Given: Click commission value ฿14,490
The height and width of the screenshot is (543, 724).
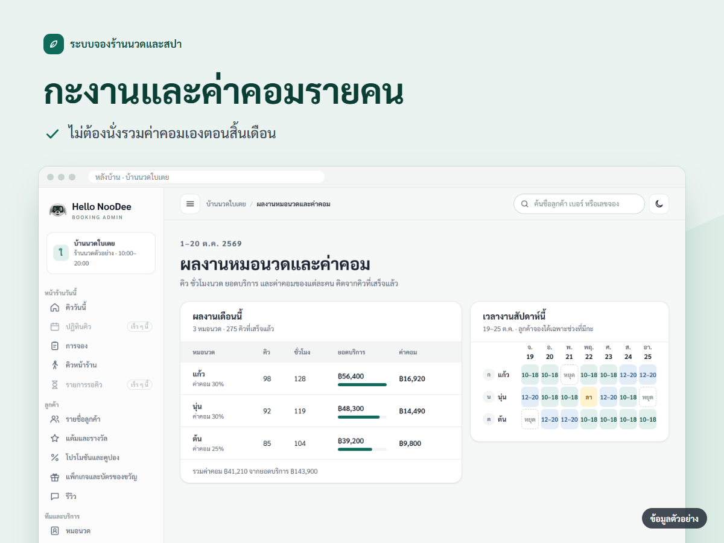Looking at the screenshot, I should [412, 411].
